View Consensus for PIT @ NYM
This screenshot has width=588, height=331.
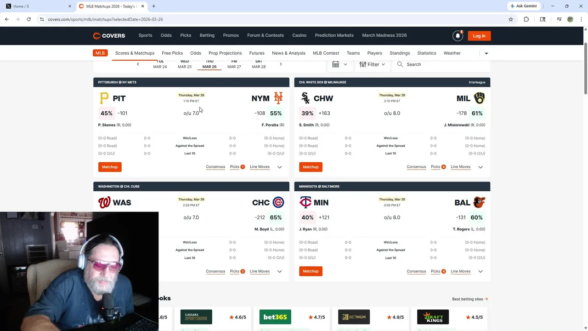(215, 167)
